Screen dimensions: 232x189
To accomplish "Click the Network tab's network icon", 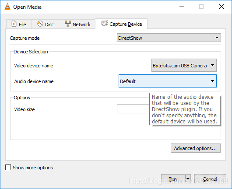I will (x=68, y=24).
